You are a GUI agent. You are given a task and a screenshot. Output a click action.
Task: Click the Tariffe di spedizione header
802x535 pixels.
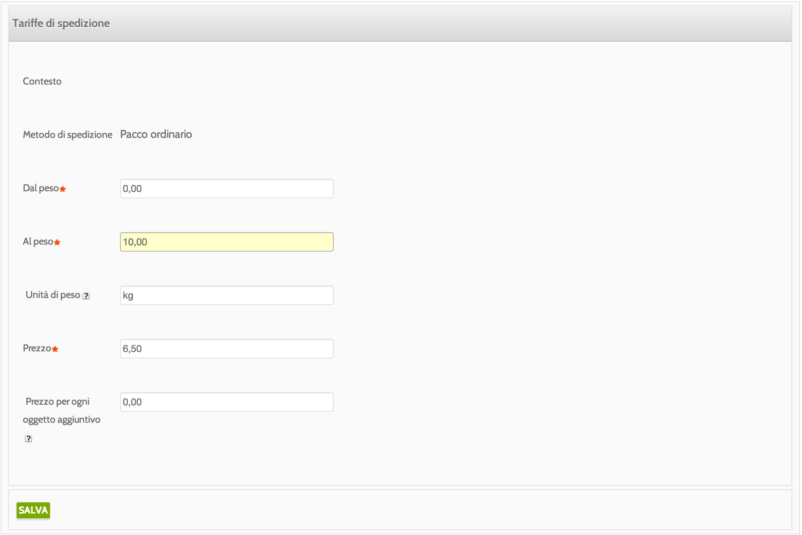click(x=61, y=23)
